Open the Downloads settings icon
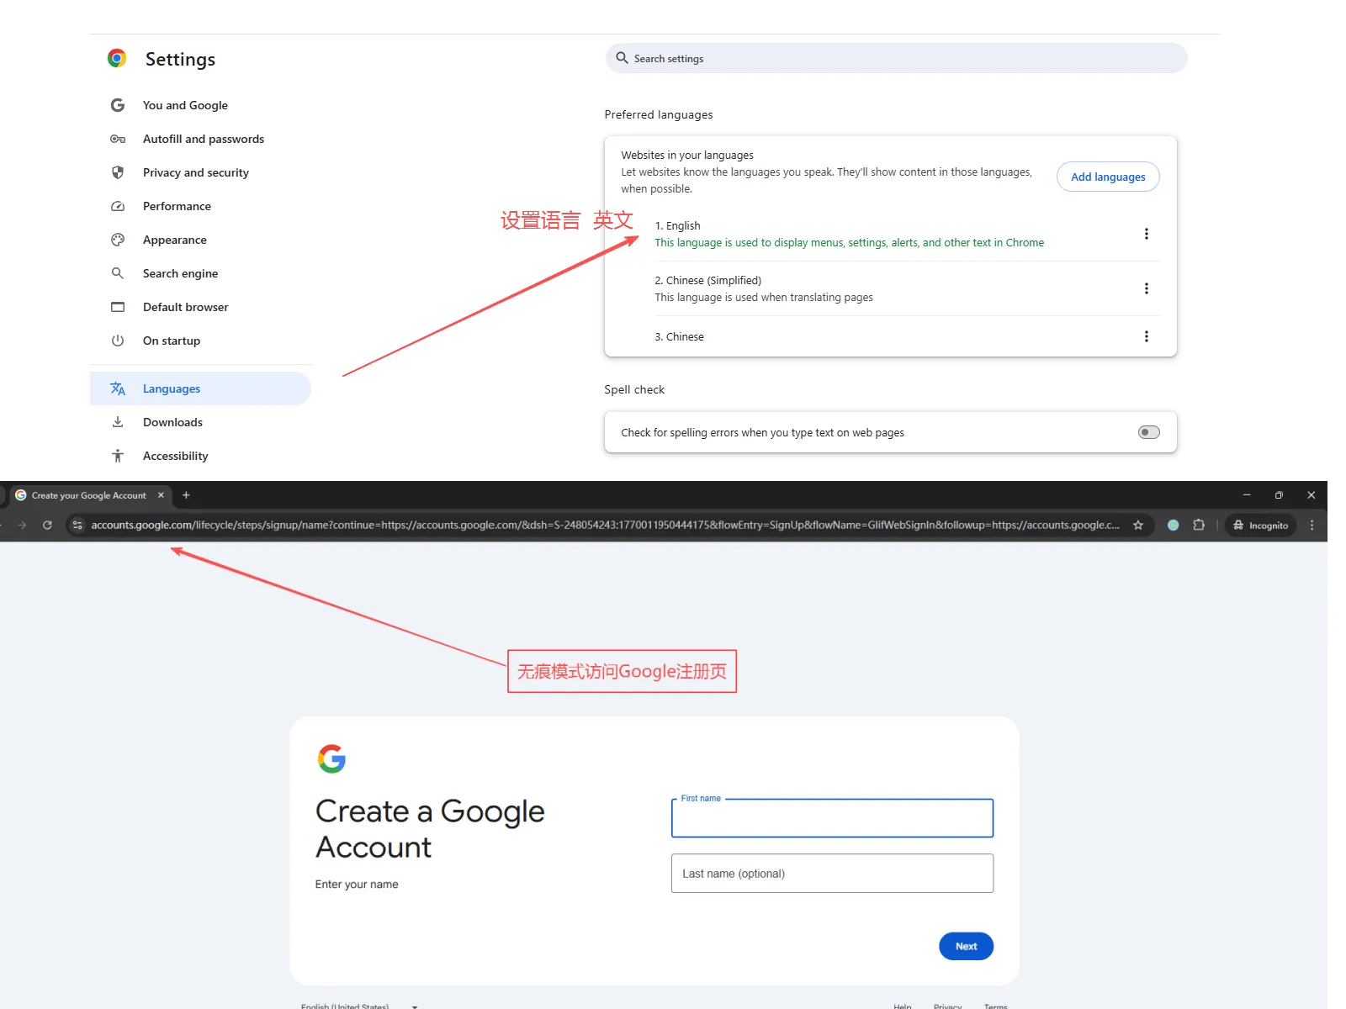This screenshot has height=1009, width=1346. [x=117, y=421]
